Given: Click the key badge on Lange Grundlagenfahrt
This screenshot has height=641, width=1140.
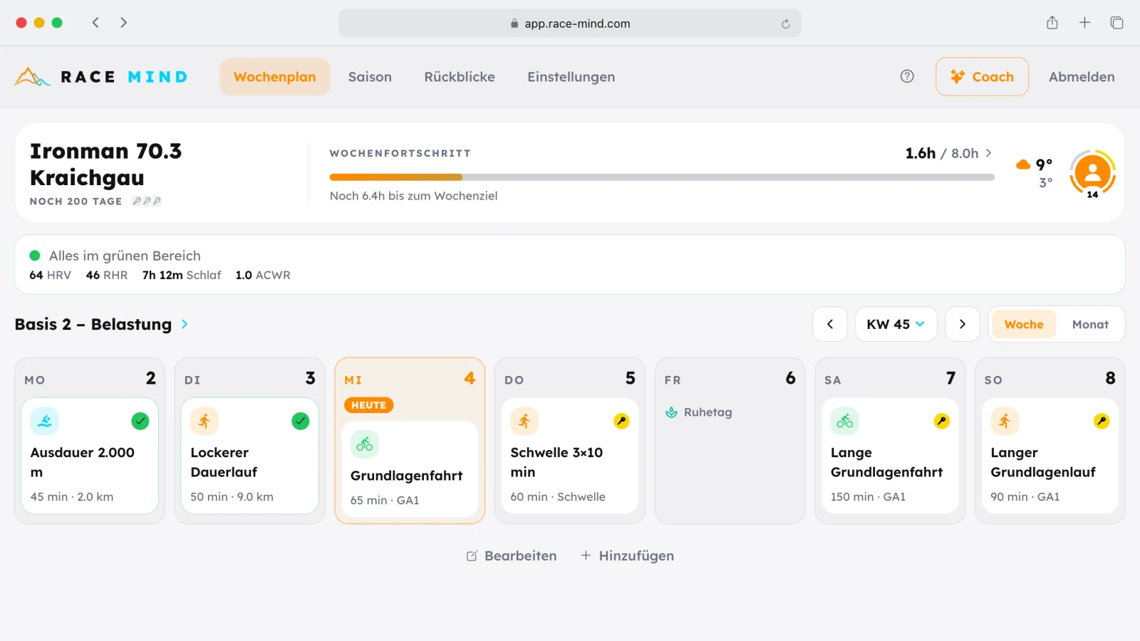Looking at the screenshot, I should (941, 421).
